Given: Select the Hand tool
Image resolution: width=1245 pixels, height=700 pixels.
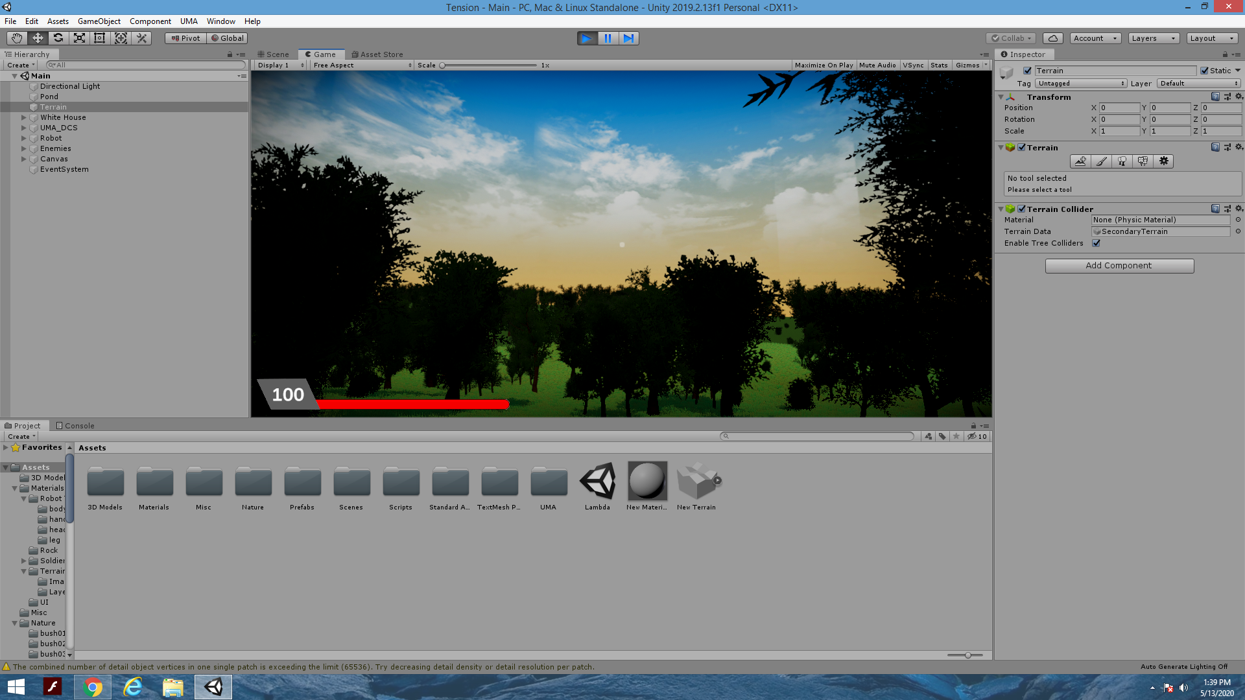Looking at the screenshot, I should coord(16,38).
